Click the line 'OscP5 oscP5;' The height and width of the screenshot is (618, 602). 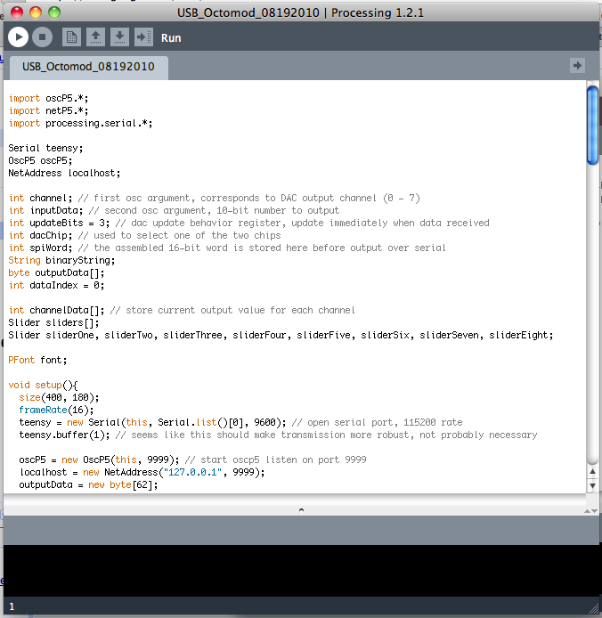coord(40,161)
